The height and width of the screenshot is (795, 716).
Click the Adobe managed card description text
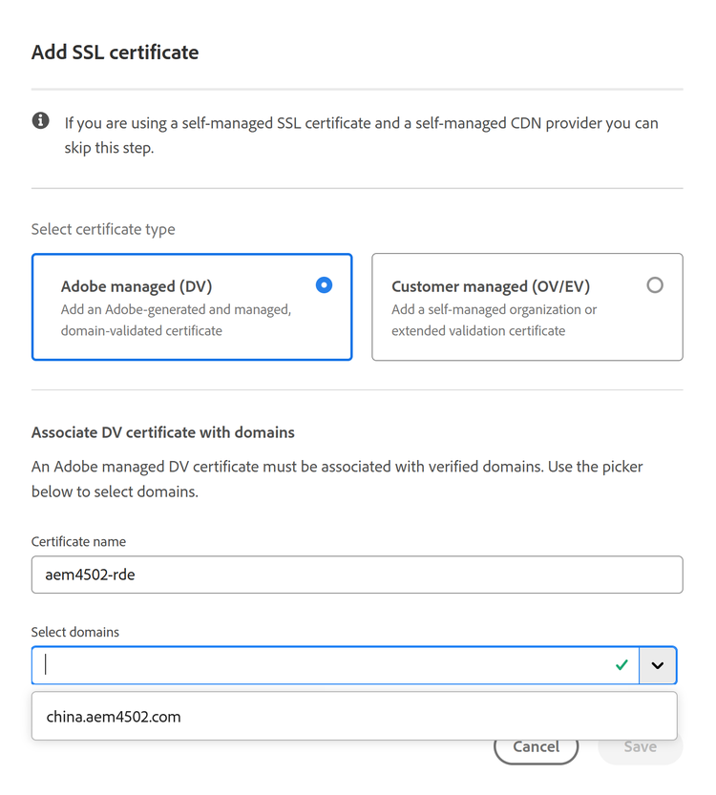(176, 320)
